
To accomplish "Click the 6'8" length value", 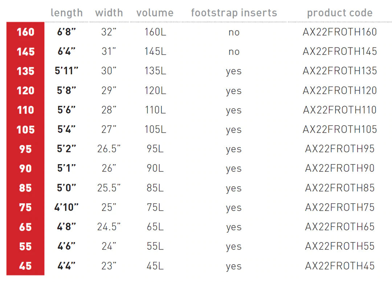I will point(66,32).
